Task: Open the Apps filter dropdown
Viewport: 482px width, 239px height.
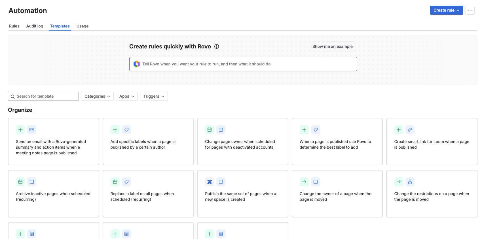Action: tap(127, 96)
